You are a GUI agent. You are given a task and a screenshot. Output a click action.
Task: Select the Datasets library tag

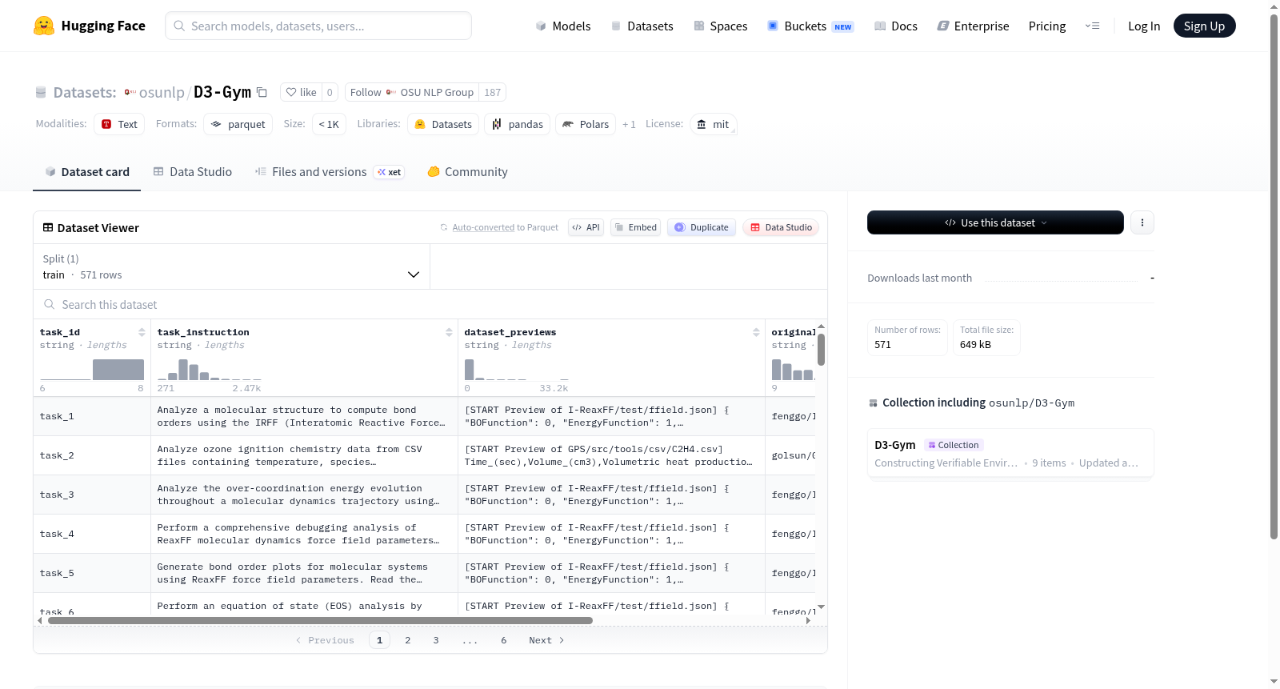point(443,124)
